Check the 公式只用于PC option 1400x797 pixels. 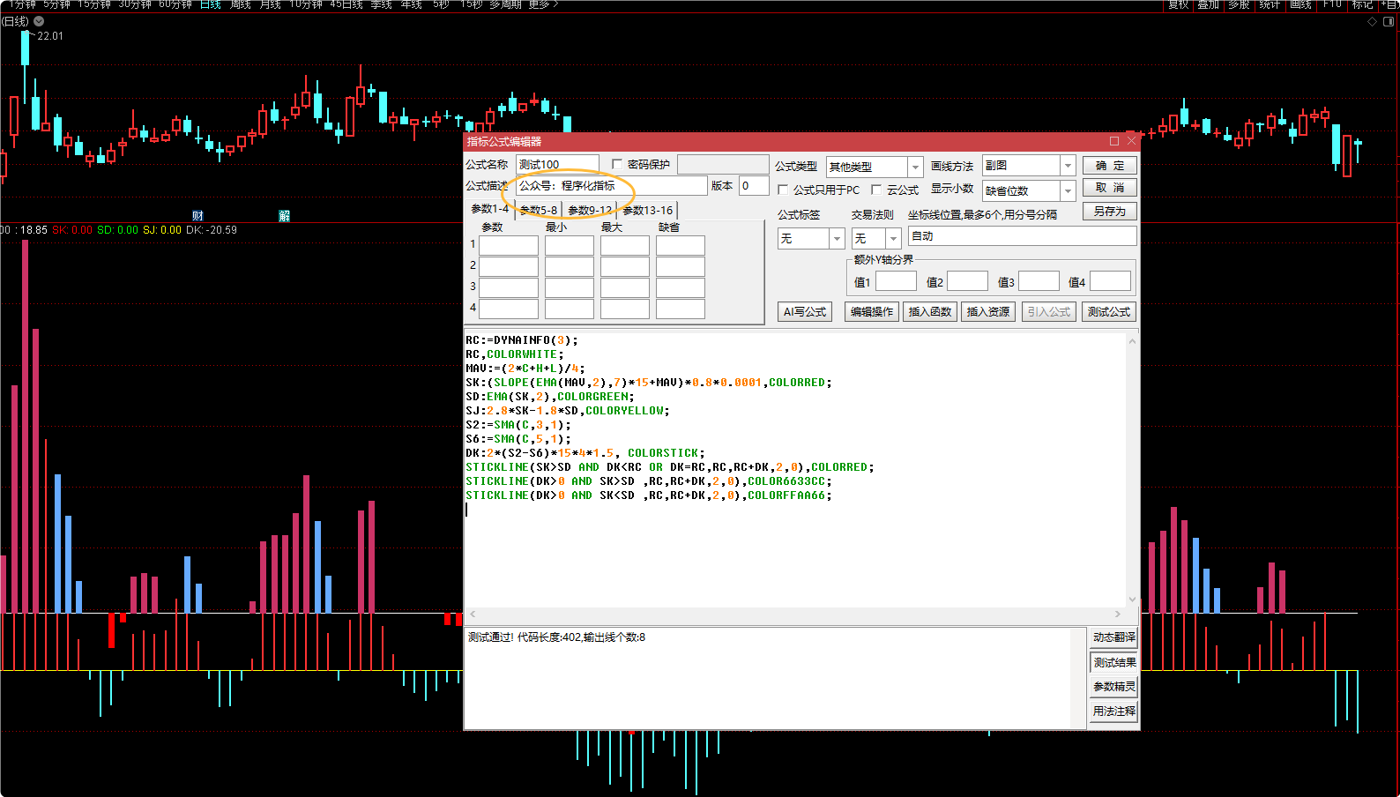(x=783, y=190)
